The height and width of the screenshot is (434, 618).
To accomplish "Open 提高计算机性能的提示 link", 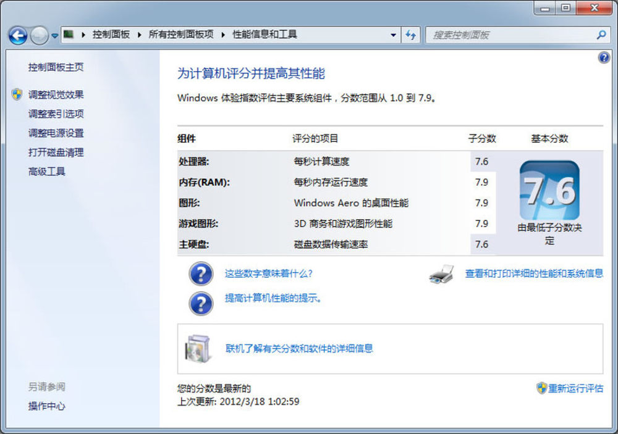I will tap(273, 299).
